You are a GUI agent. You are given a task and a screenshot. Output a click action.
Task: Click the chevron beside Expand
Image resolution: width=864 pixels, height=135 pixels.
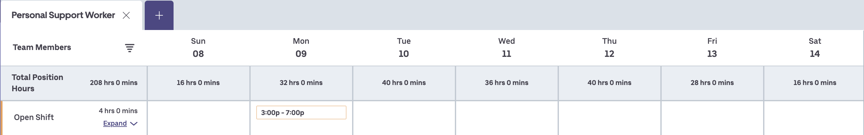pyautogui.click(x=134, y=124)
